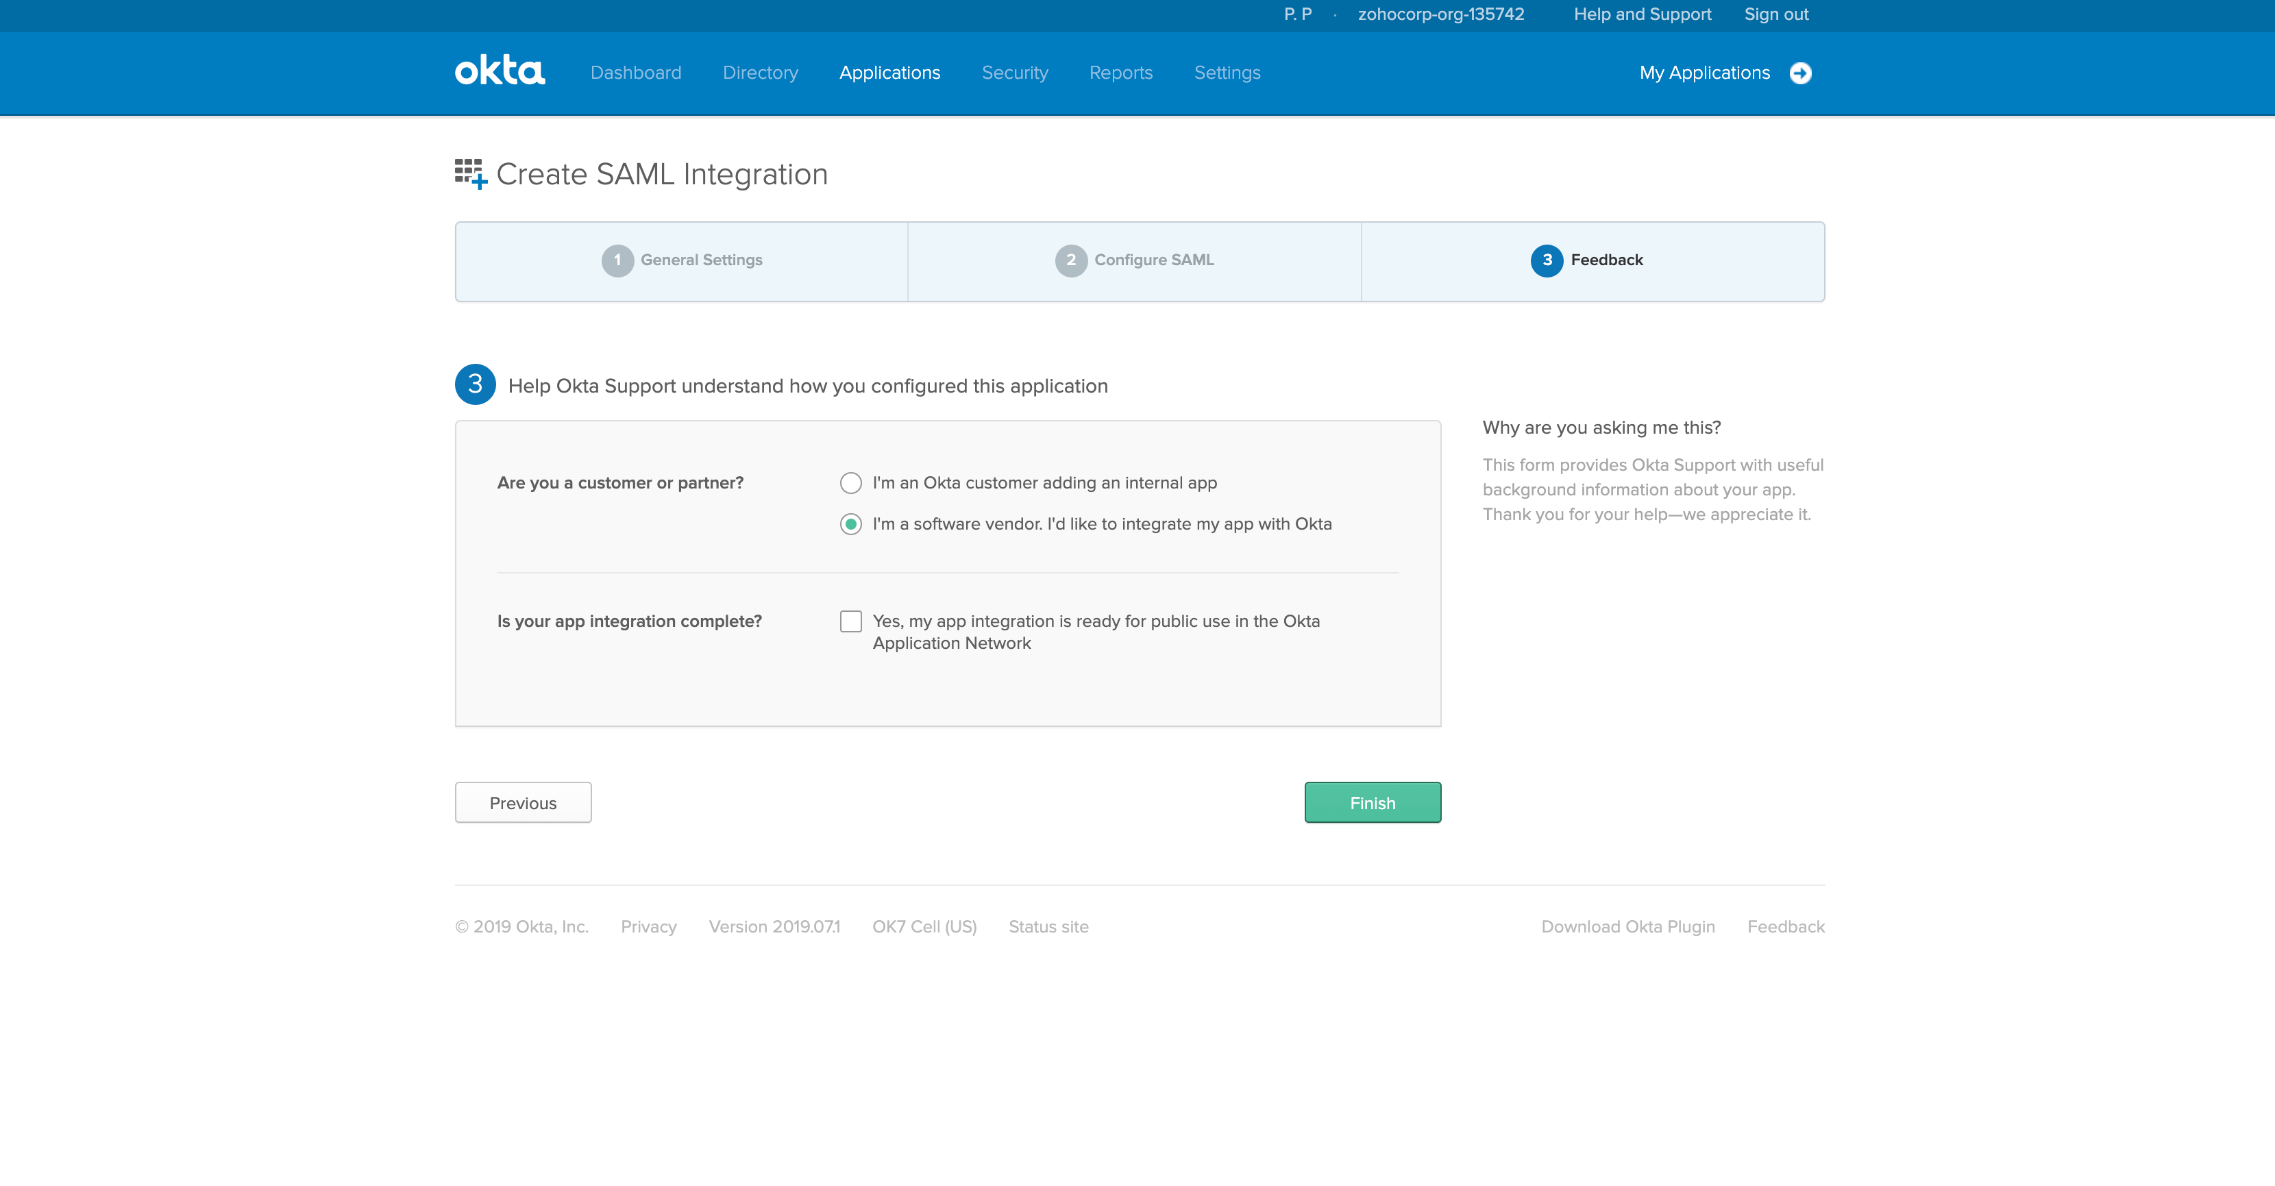Click the Okta logo
The width and height of the screenshot is (2275, 1186).
499,71
